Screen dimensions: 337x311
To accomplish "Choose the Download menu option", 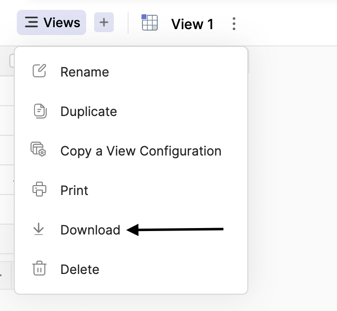I will tap(90, 230).
